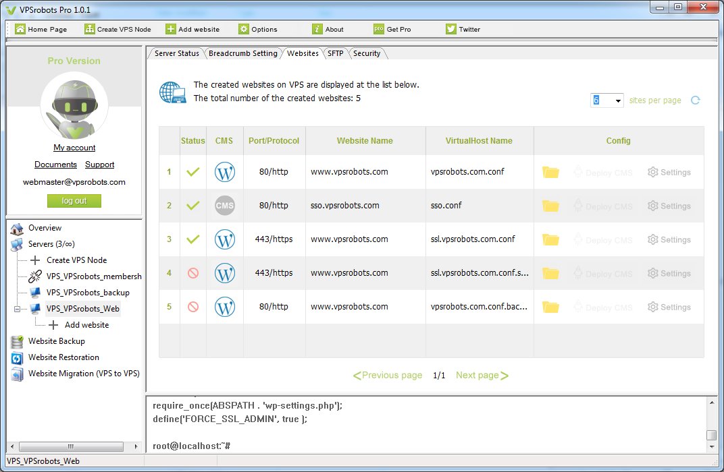Click the console vertical scrollbar thumb
724x472 pixels.
[x=712, y=435]
